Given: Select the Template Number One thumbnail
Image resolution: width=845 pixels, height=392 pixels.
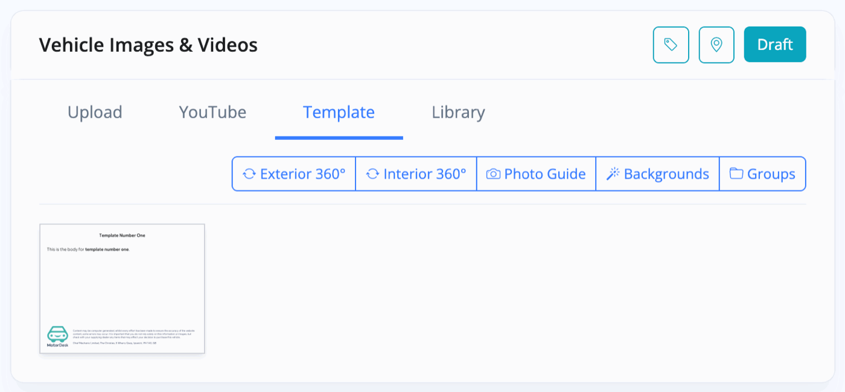Looking at the screenshot, I should coord(122,288).
